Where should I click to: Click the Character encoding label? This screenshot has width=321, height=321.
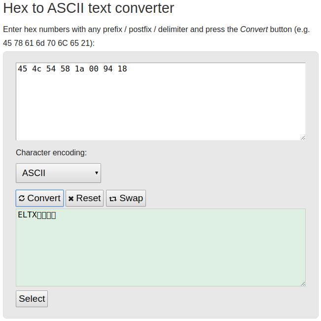(x=51, y=153)
